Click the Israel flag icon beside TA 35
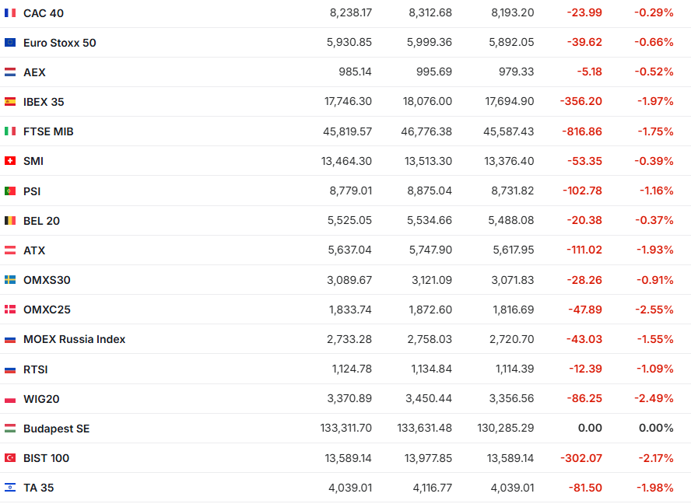 pos(10,488)
